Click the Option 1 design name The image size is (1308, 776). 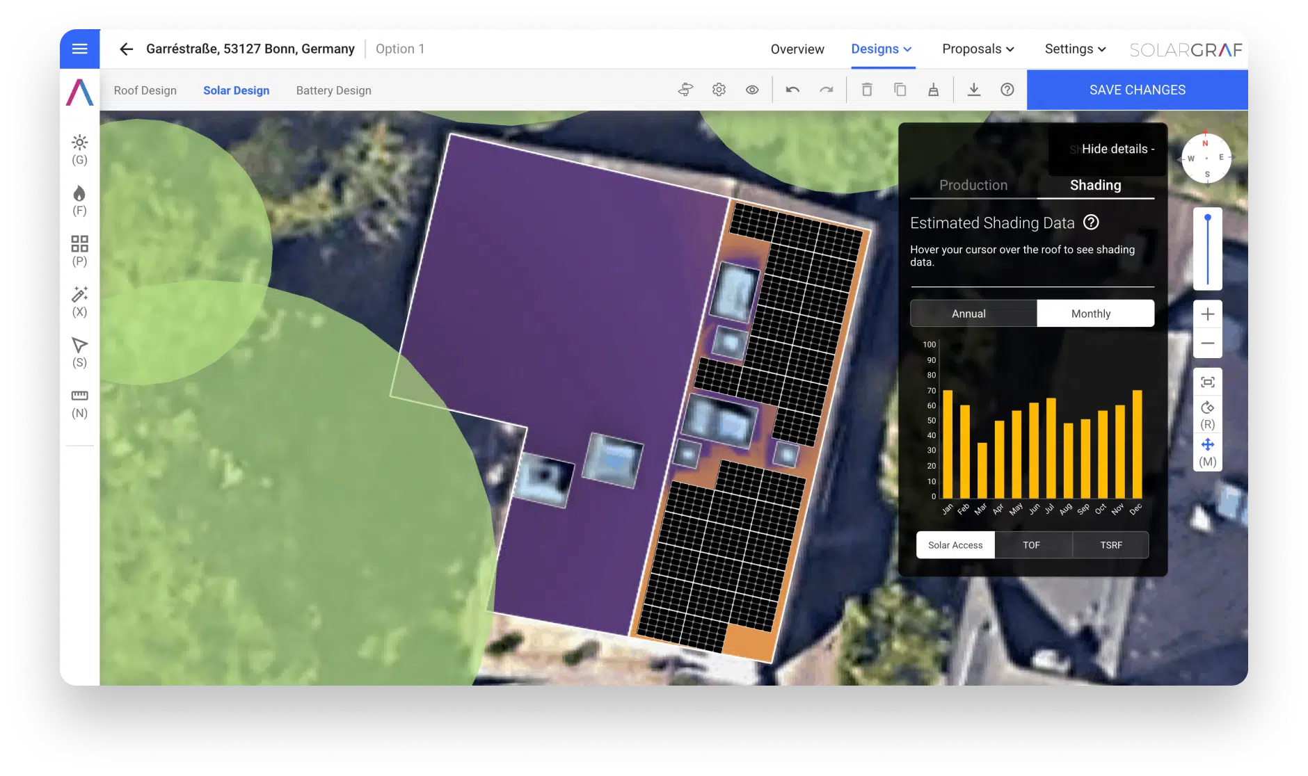tap(400, 49)
